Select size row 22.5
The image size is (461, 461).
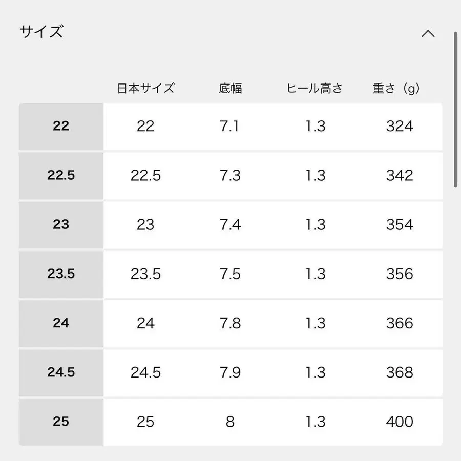[x=61, y=176]
